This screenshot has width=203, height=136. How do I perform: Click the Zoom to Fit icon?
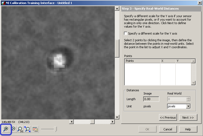[x=27, y=129]
